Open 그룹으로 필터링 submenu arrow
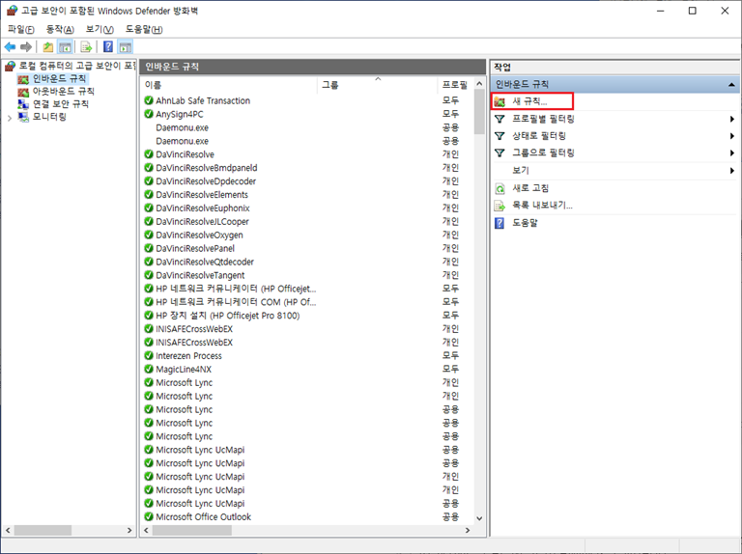 pyautogui.click(x=731, y=153)
